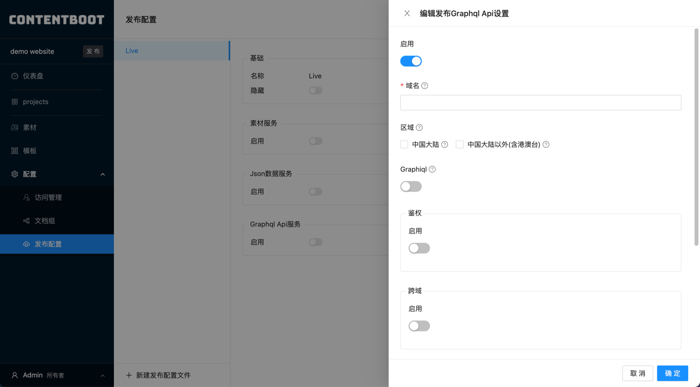Screen dimensions: 700x387
Task: Close the Graphql Api settings drawer
Action: (407, 14)
